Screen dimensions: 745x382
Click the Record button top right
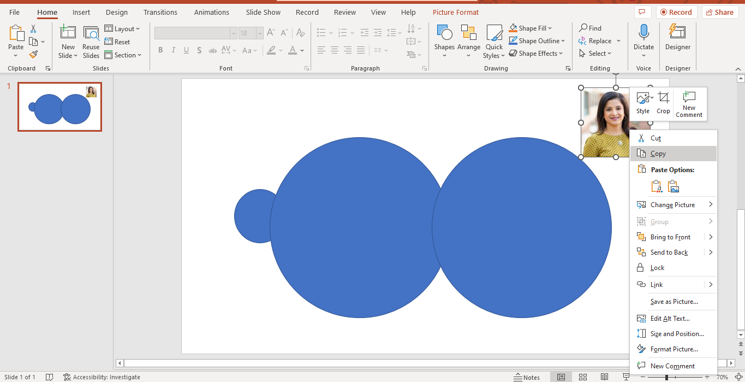point(676,11)
